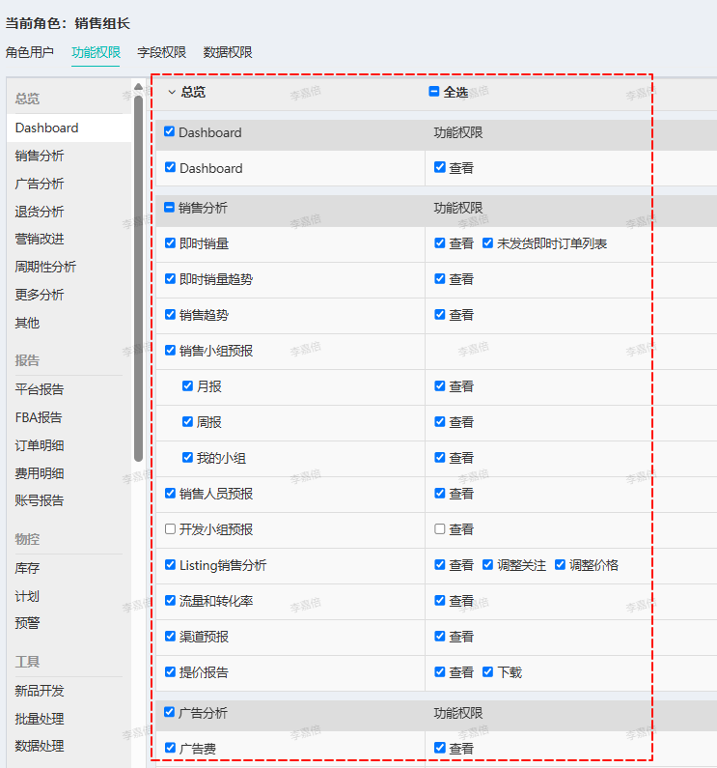The height and width of the screenshot is (768, 717).
Task: Uncheck the 调整价格 permission
Action: [x=560, y=565]
